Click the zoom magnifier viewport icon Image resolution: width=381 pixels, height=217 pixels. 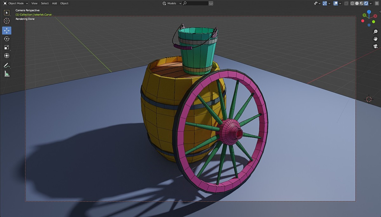tap(375, 32)
